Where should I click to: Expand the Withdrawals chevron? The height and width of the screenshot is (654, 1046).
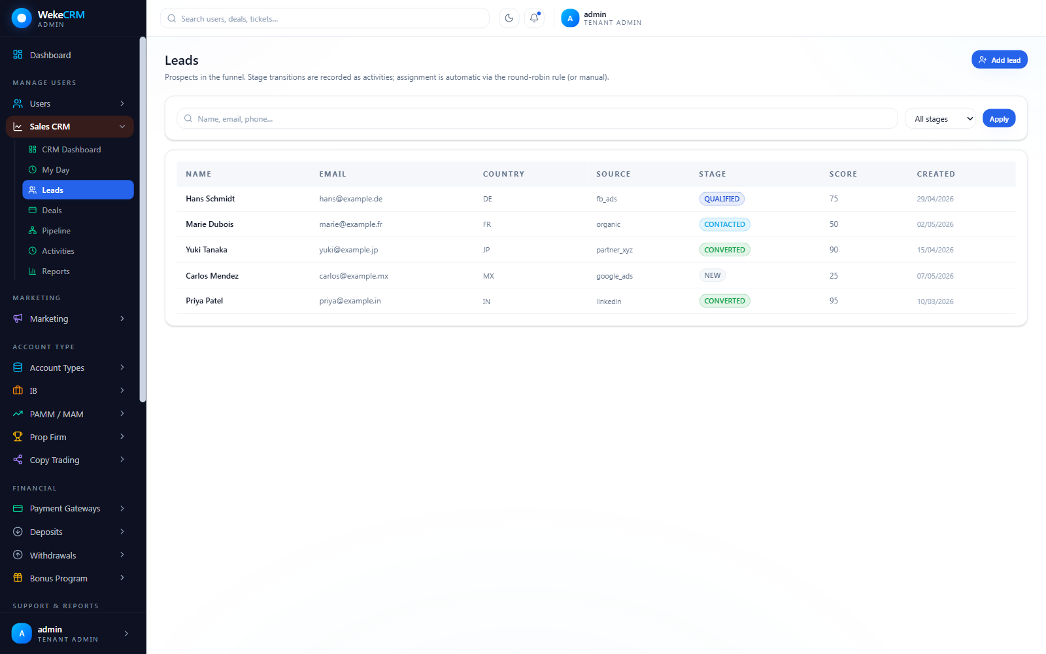122,555
